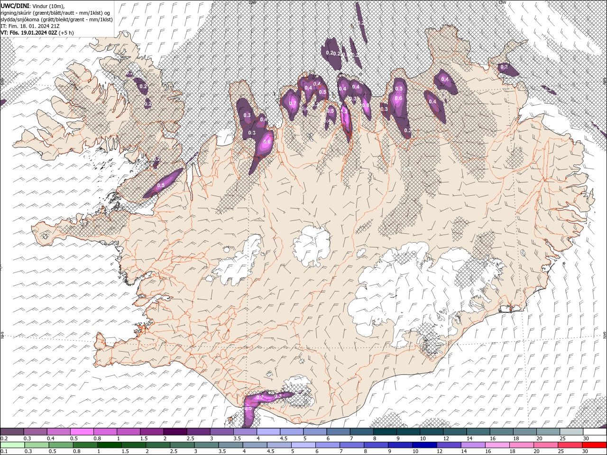Click the 0.1 value label under the lower legend
The height and width of the screenshot is (455, 607).
point(5,451)
